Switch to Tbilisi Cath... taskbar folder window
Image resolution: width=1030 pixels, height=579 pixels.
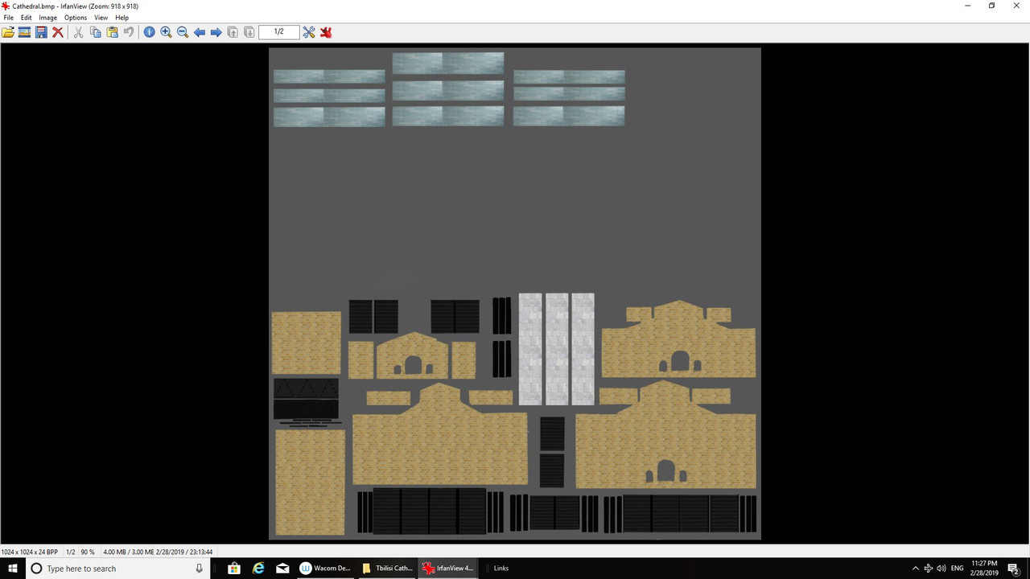[x=387, y=568]
